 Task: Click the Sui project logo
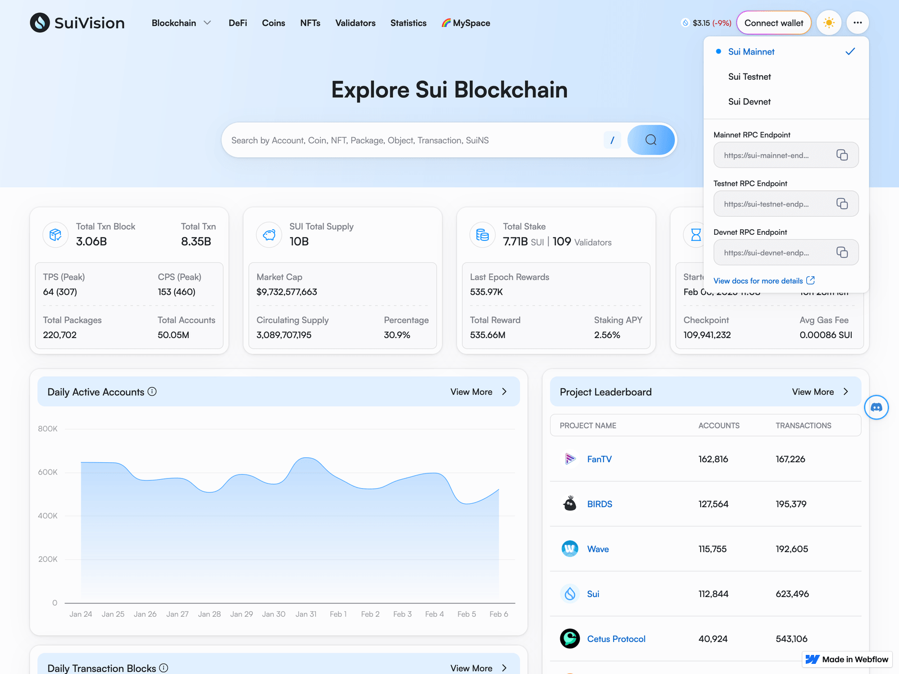point(570,594)
